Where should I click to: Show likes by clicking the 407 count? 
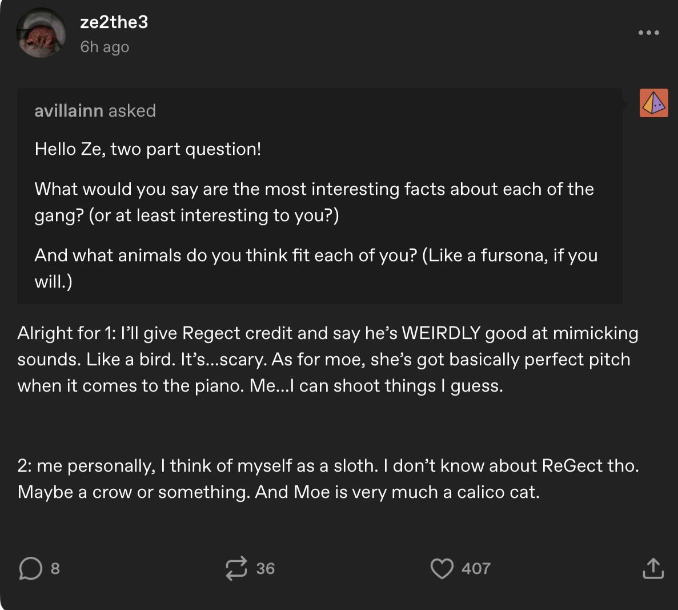pyautogui.click(x=476, y=568)
